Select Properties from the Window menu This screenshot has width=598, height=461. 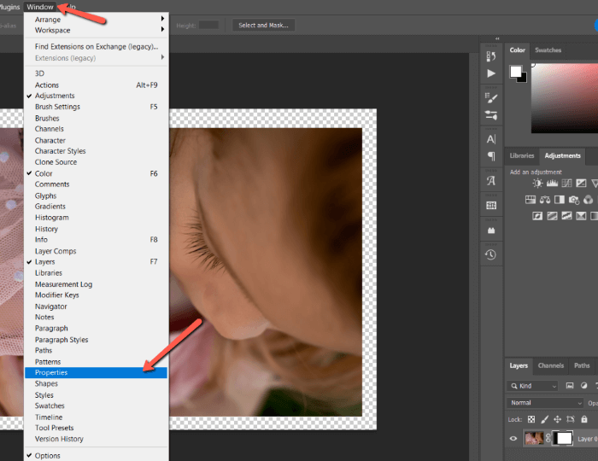[51, 373]
